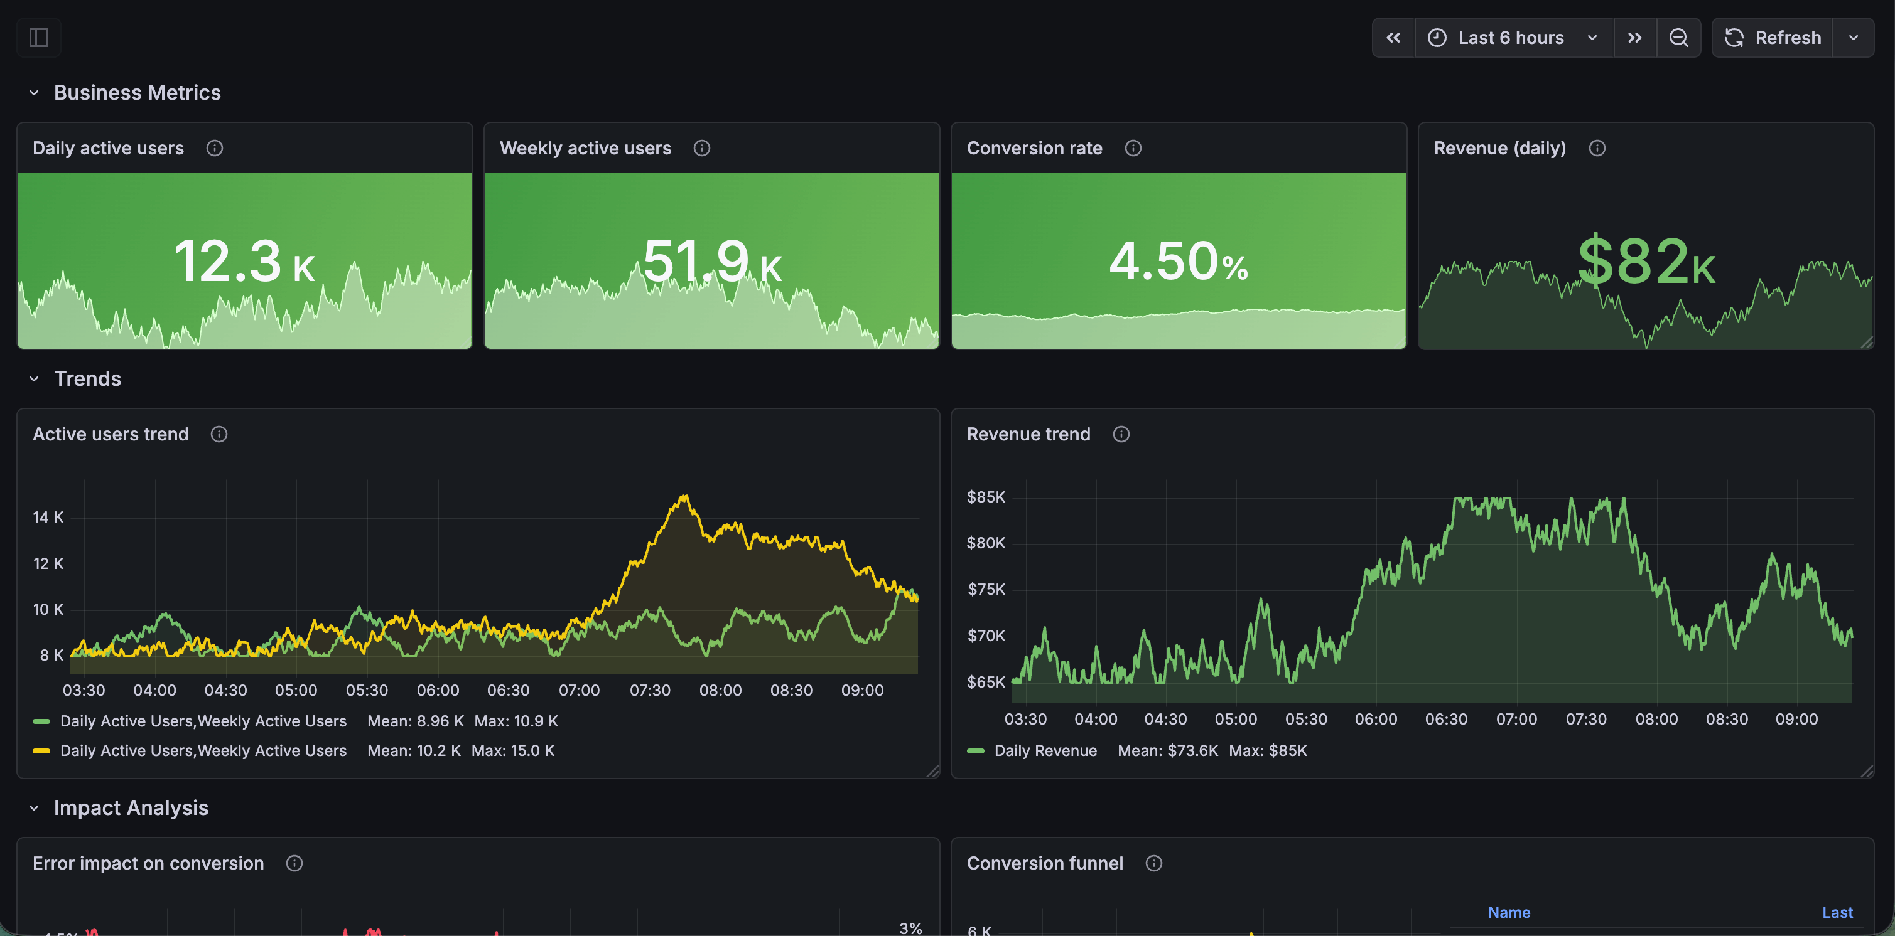
Task: Show info for Revenue (daily) panel
Action: [1597, 148]
